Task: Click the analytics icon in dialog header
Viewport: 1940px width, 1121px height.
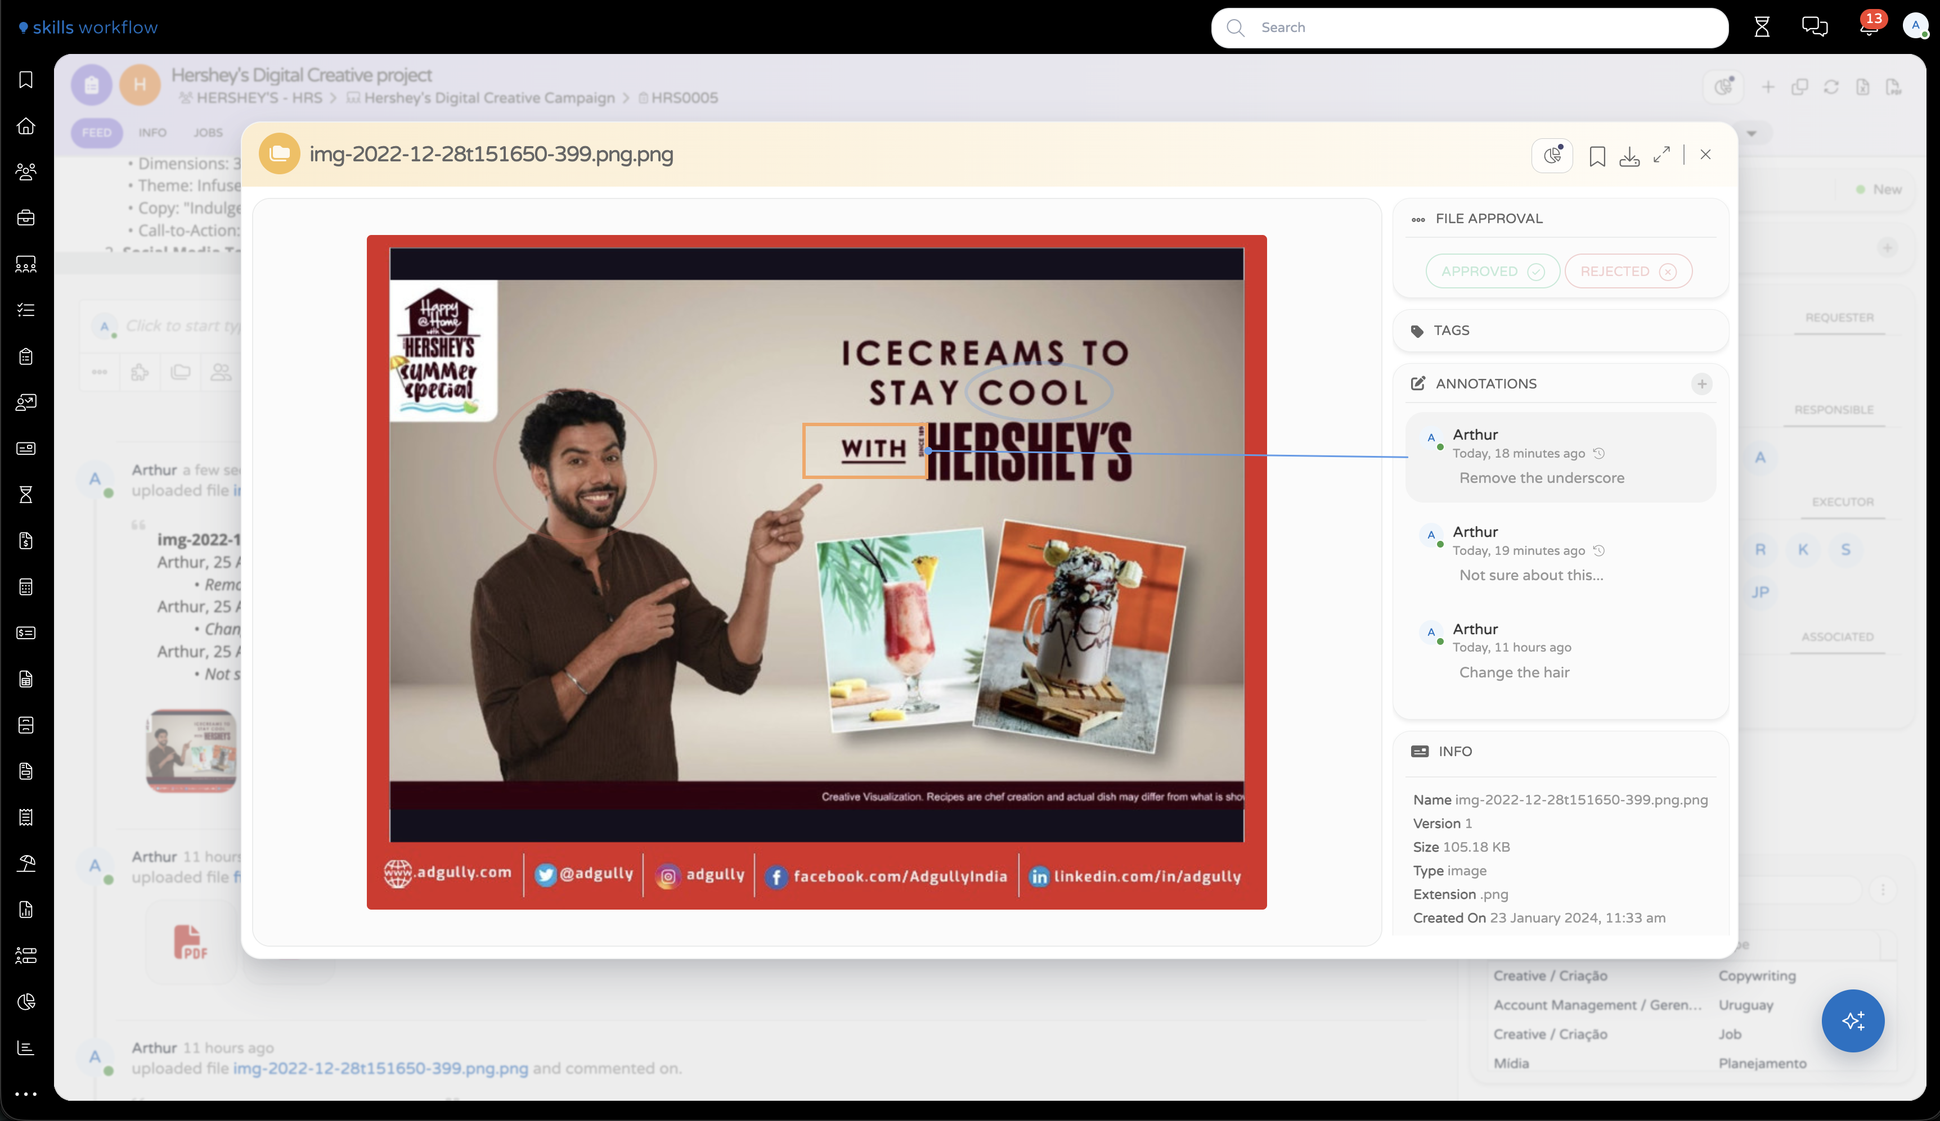Action: coord(1552,155)
